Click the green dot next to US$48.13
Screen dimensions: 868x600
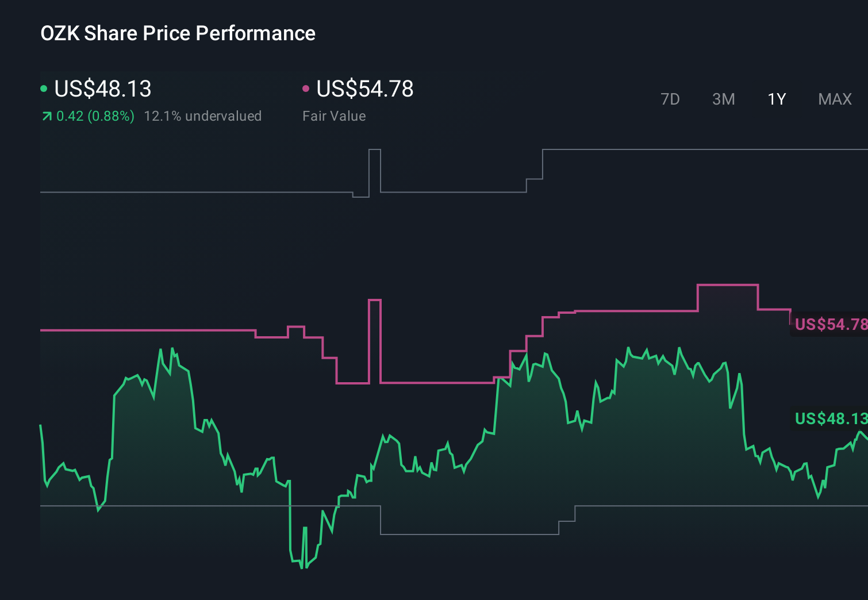click(x=44, y=87)
